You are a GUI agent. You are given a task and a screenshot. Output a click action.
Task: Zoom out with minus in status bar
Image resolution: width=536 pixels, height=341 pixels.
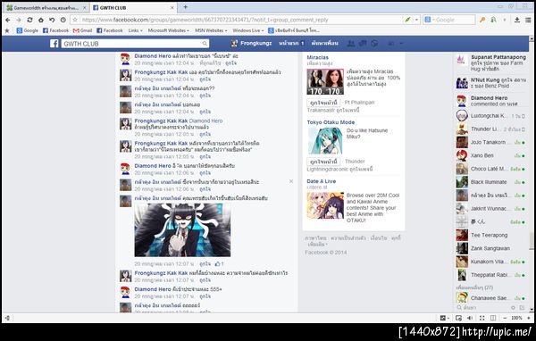coord(505,318)
